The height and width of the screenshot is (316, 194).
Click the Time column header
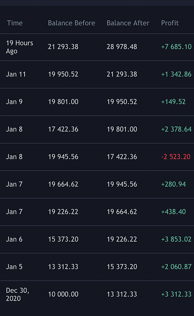tap(15, 23)
